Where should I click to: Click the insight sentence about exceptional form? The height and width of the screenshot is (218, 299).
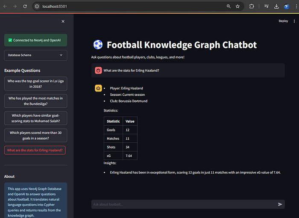[x=195, y=172]
